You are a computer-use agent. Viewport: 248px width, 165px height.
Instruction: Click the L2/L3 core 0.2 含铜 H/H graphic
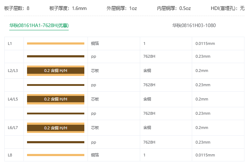pos(56,71)
